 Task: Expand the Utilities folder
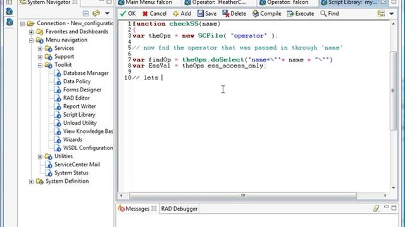[40, 156]
